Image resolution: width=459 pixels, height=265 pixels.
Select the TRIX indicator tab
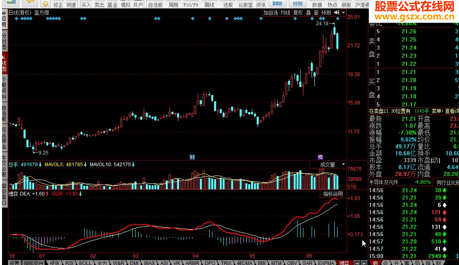click(226, 263)
